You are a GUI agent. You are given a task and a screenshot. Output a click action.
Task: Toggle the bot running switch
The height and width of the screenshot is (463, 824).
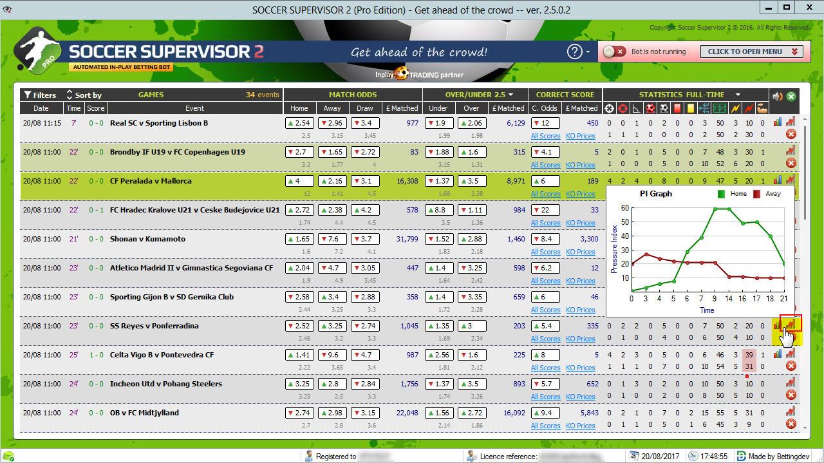click(x=614, y=52)
